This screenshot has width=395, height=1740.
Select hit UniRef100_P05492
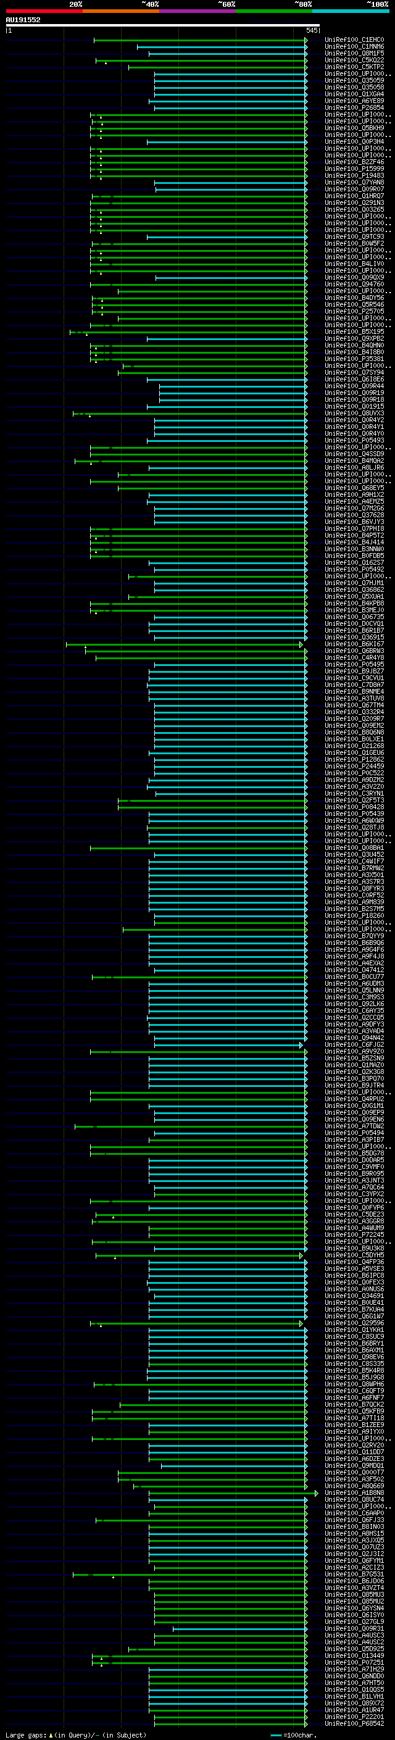point(354,570)
